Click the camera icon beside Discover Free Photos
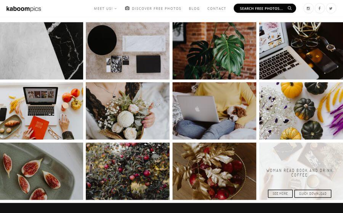 [127, 8]
